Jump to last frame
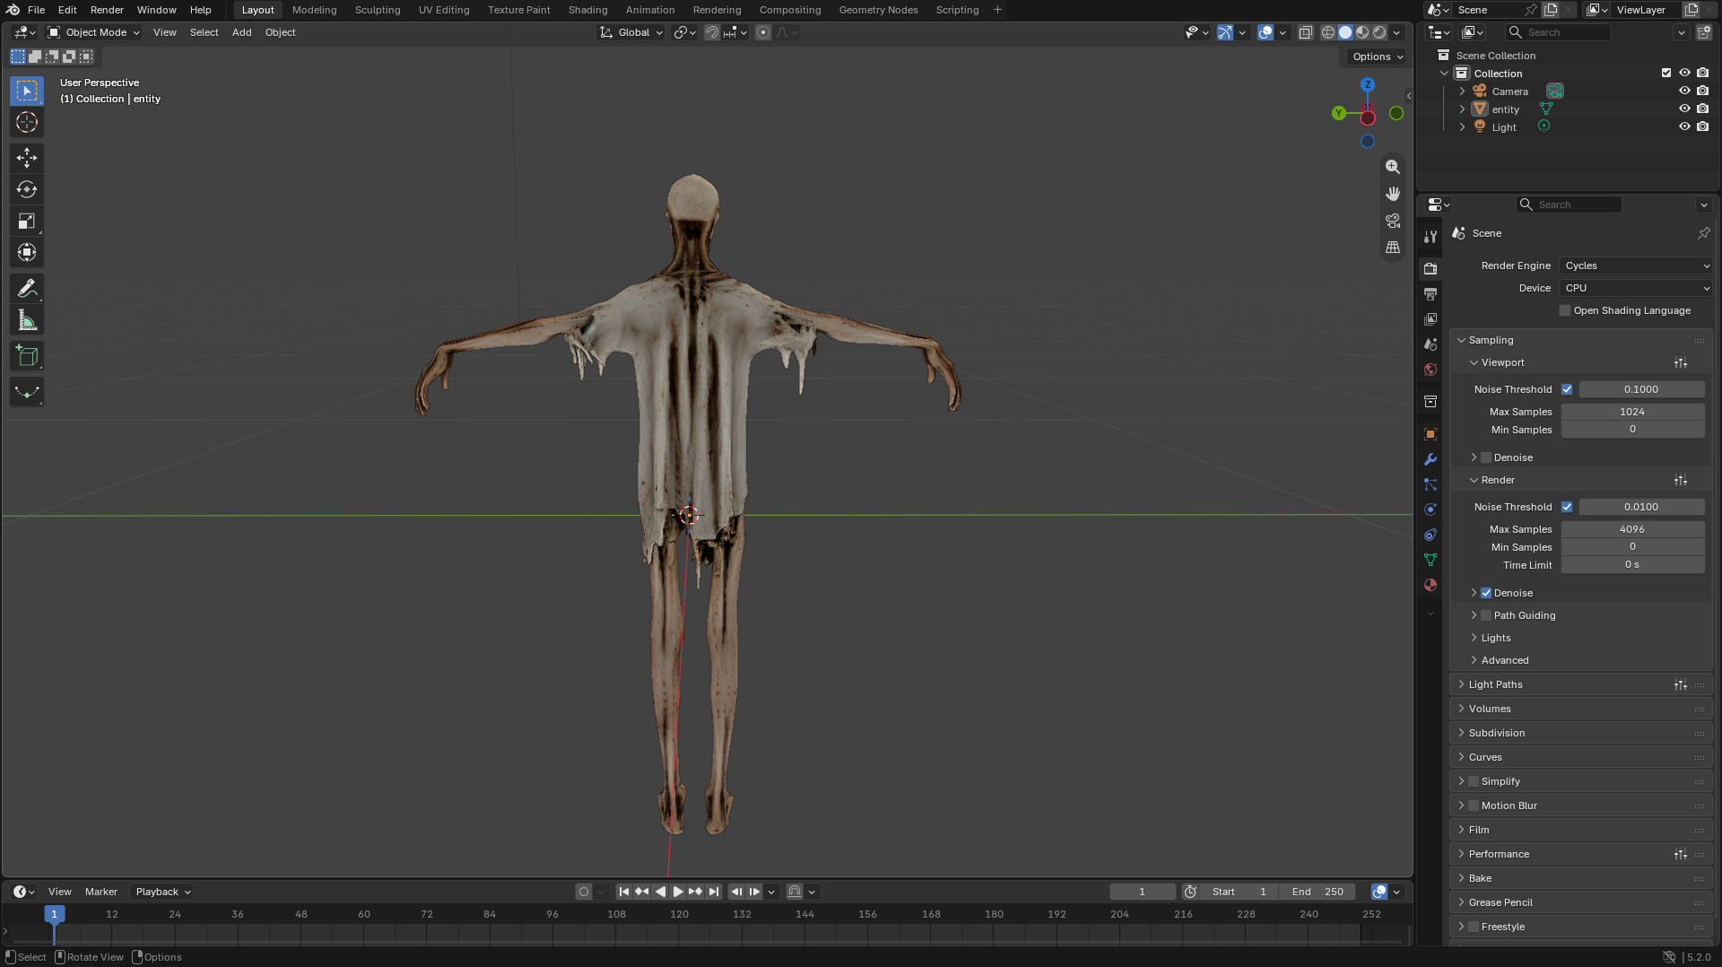This screenshot has height=967, width=1722. coord(714,892)
